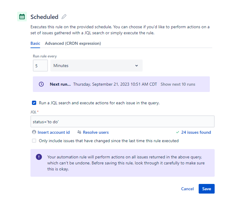
Task: Click the Cancel link
Action: [187, 189]
